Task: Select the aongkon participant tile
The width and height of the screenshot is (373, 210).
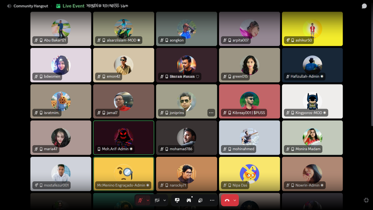Action: (186, 29)
